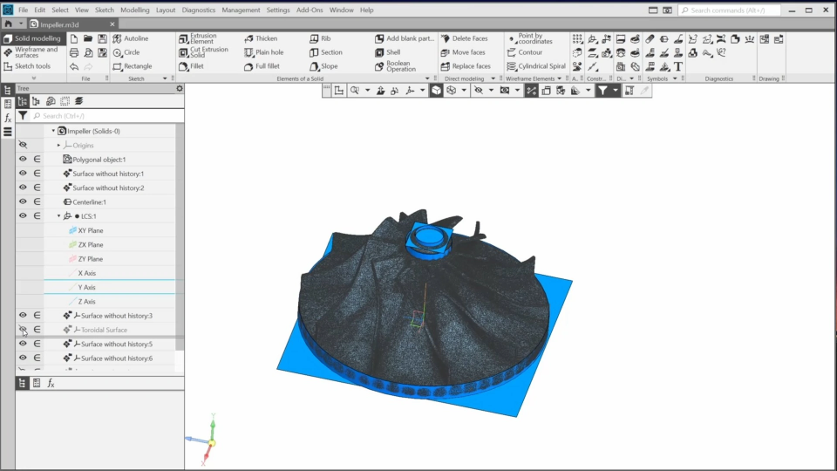The height and width of the screenshot is (471, 837).
Task: Switch to the Sketch tools set
Action: (32, 66)
